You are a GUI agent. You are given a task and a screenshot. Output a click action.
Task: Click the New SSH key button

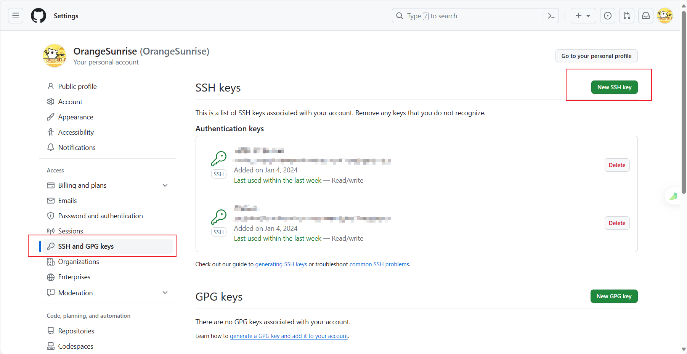[614, 87]
